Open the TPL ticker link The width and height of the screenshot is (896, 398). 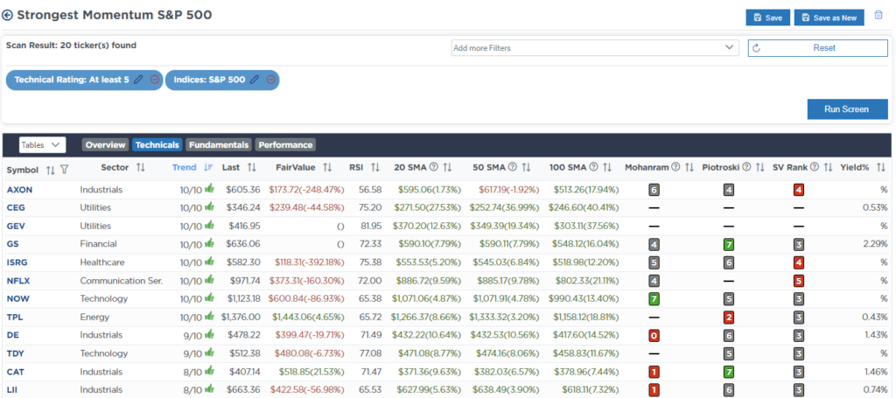[14, 317]
